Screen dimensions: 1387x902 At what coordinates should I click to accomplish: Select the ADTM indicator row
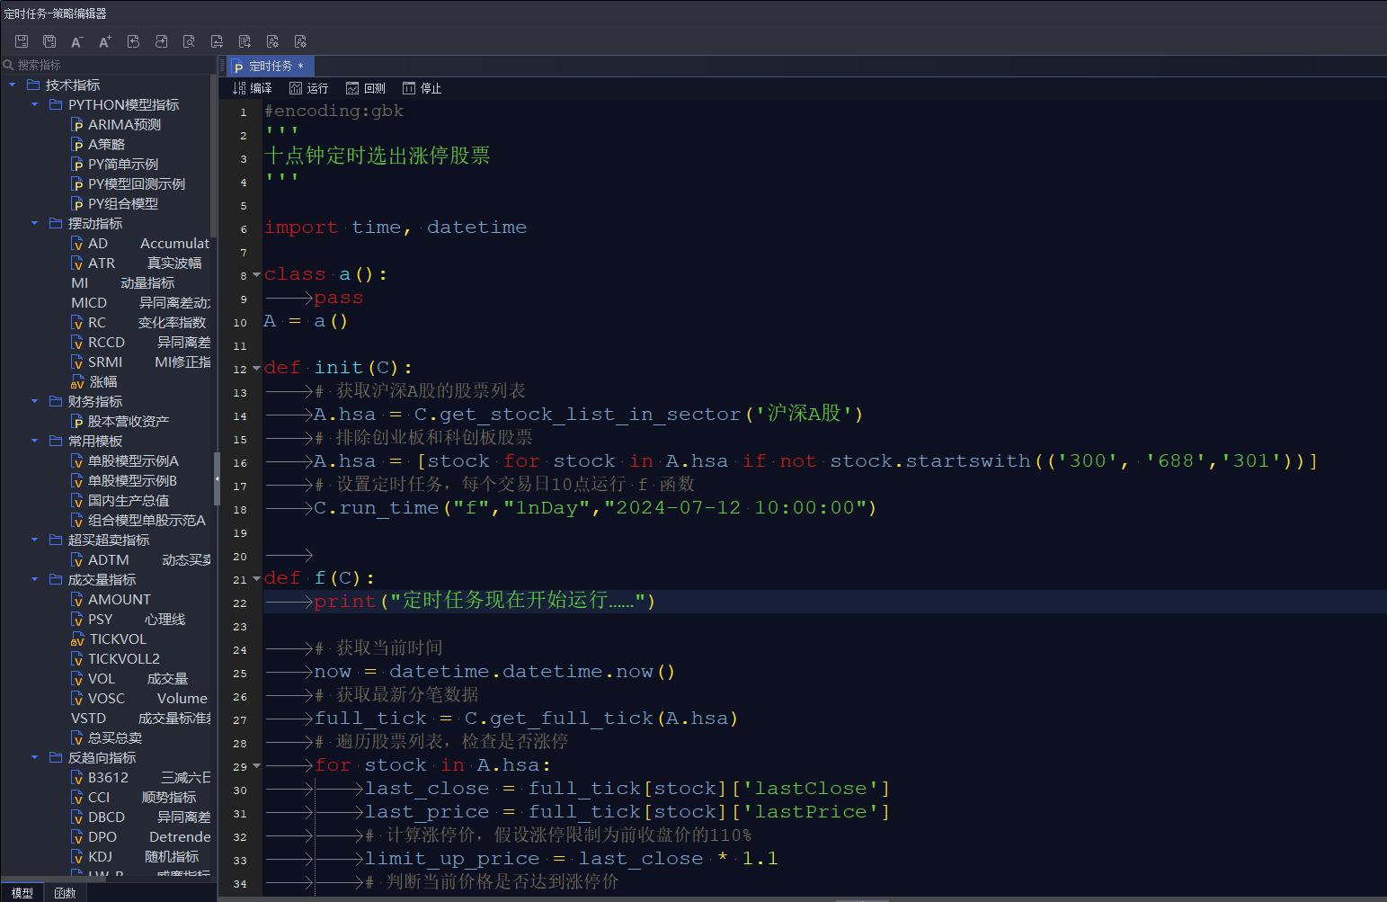coord(140,559)
